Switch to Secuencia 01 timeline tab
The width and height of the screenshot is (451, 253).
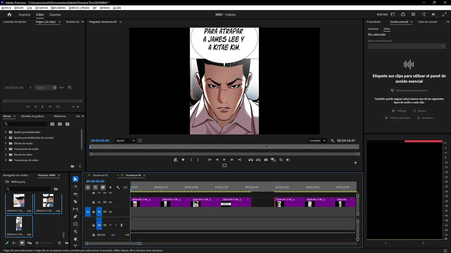point(100,175)
